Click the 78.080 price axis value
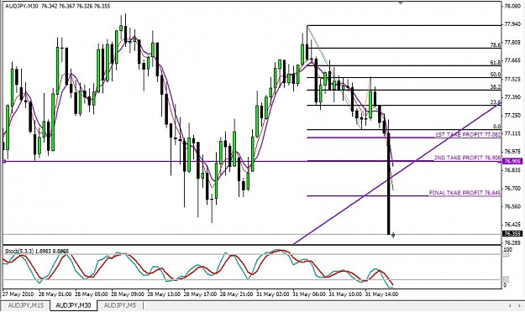The width and height of the screenshot is (525, 312). tap(512, 6)
